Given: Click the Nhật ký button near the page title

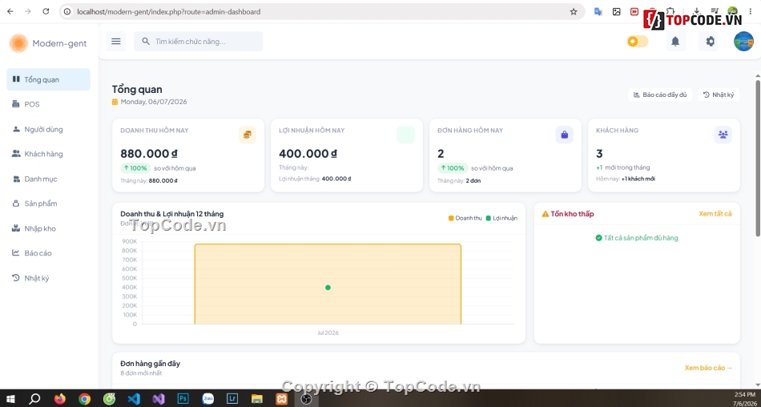Looking at the screenshot, I should 719,95.
